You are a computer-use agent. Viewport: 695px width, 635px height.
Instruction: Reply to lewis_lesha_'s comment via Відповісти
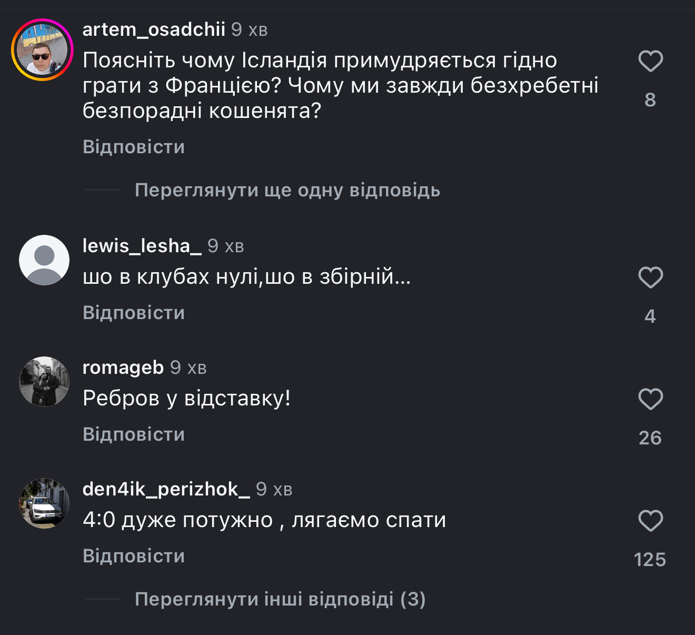(x=134, y=313)
